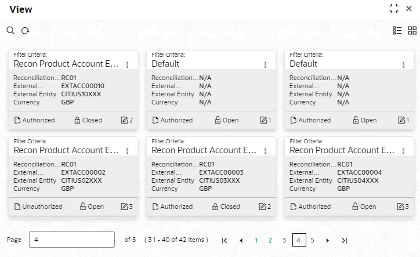420x257 pixels.
Task: Collapse the View window with shrink icon
Action: (x=394, y=9)
